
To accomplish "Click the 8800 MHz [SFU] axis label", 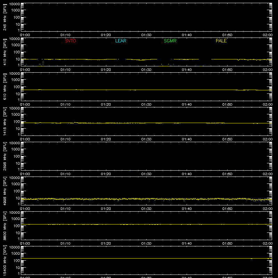I will coord(5,226).
